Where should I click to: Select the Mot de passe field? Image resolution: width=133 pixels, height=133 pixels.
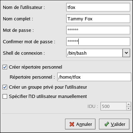tap(98, 30)
